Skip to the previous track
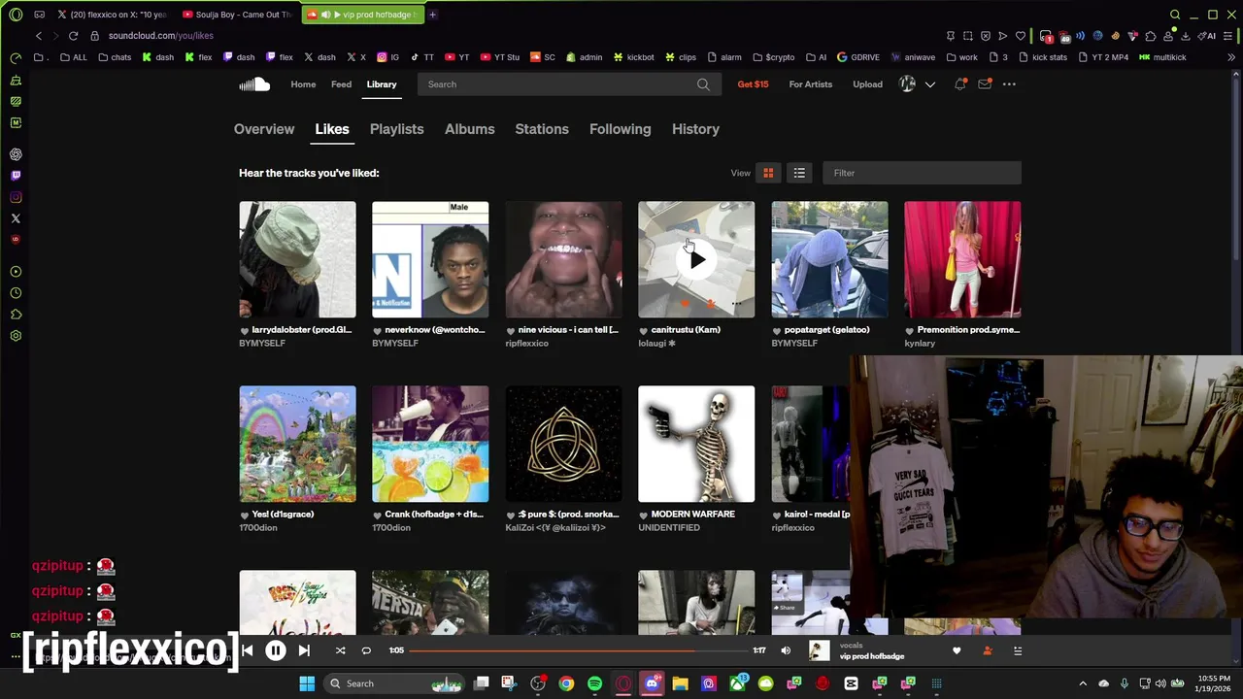This screenshot has width=1243, height=699. (248, 650)
